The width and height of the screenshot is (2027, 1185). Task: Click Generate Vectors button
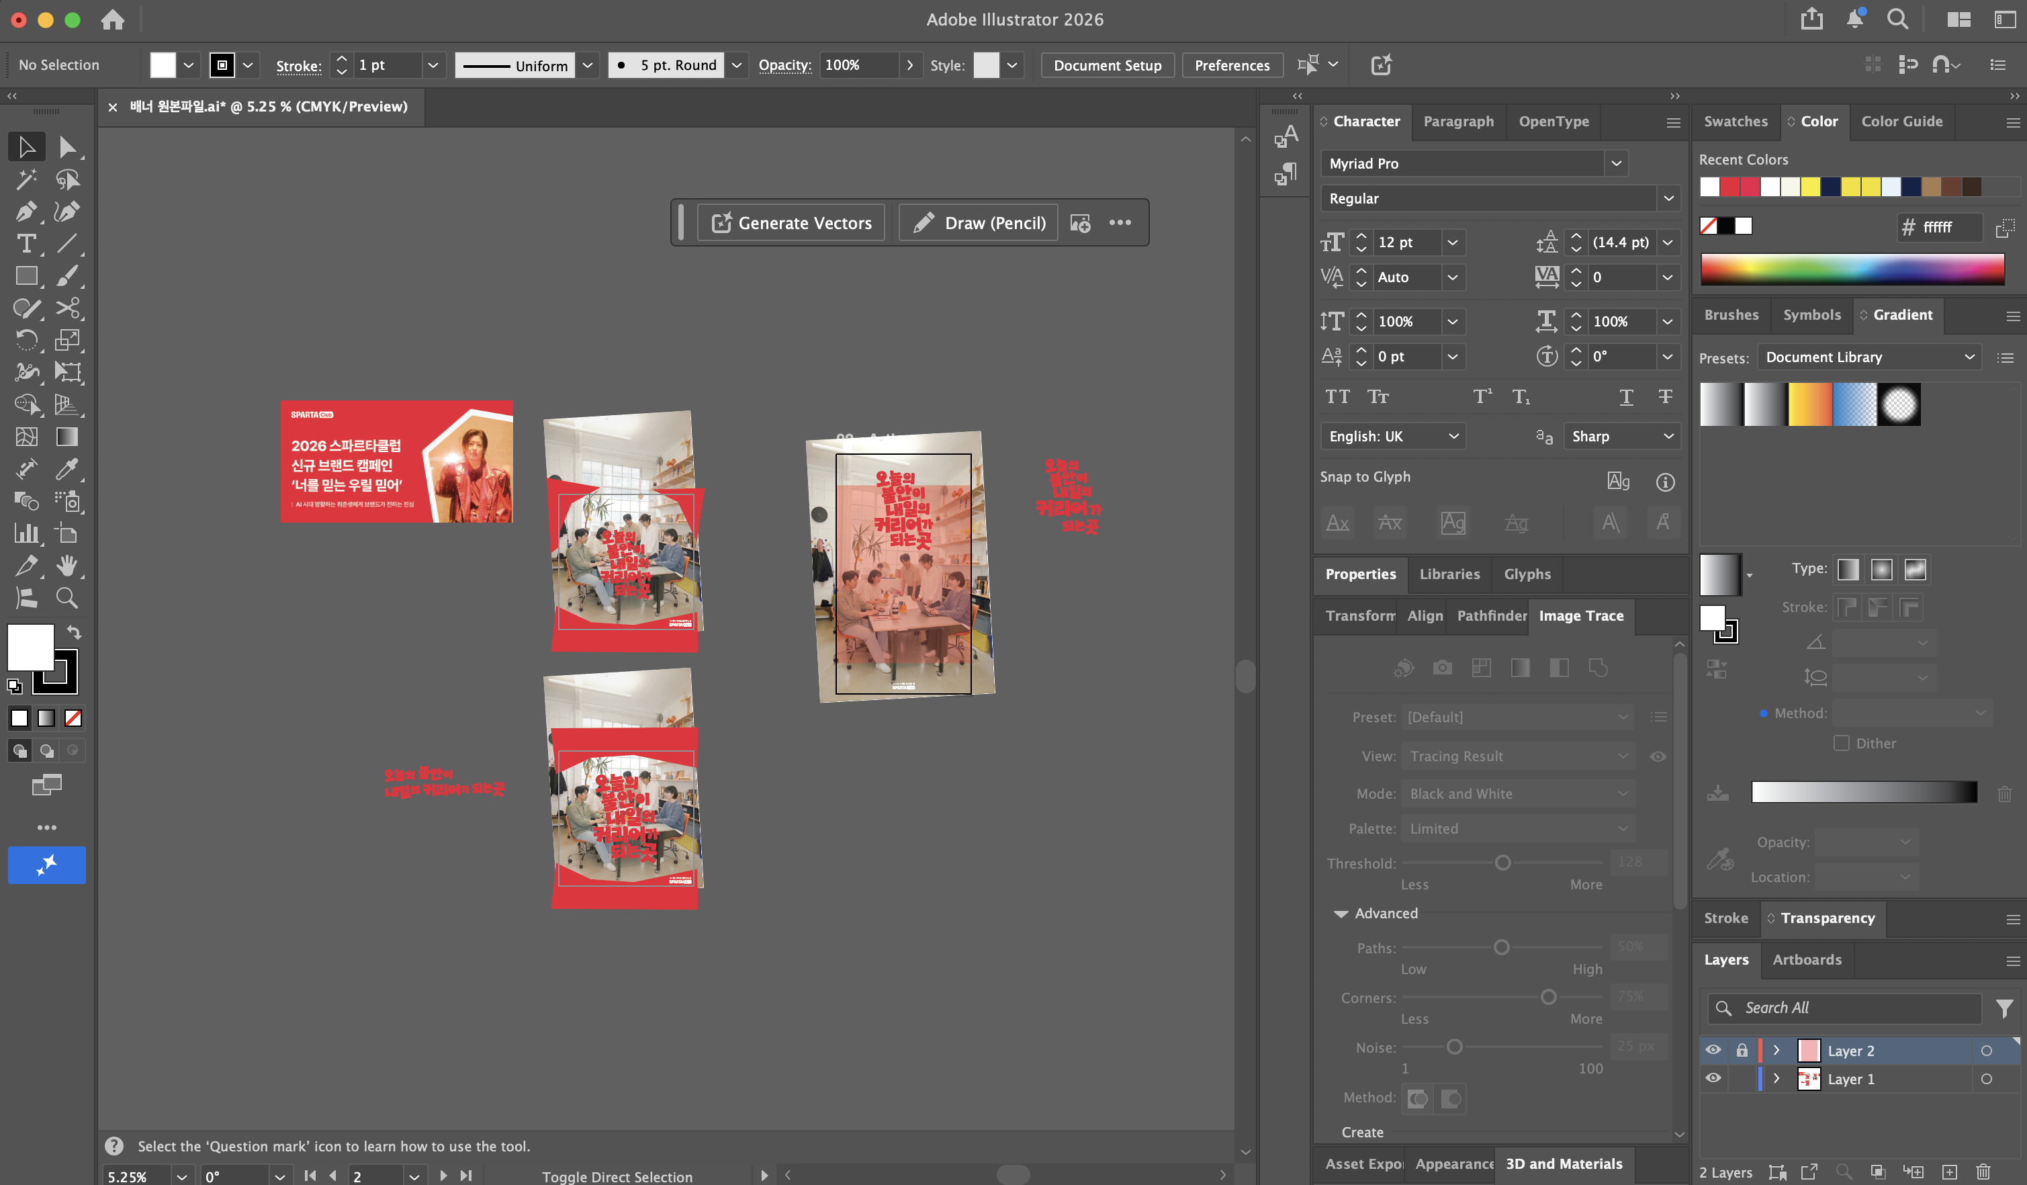pyautogui.click(x=791, y=223)
